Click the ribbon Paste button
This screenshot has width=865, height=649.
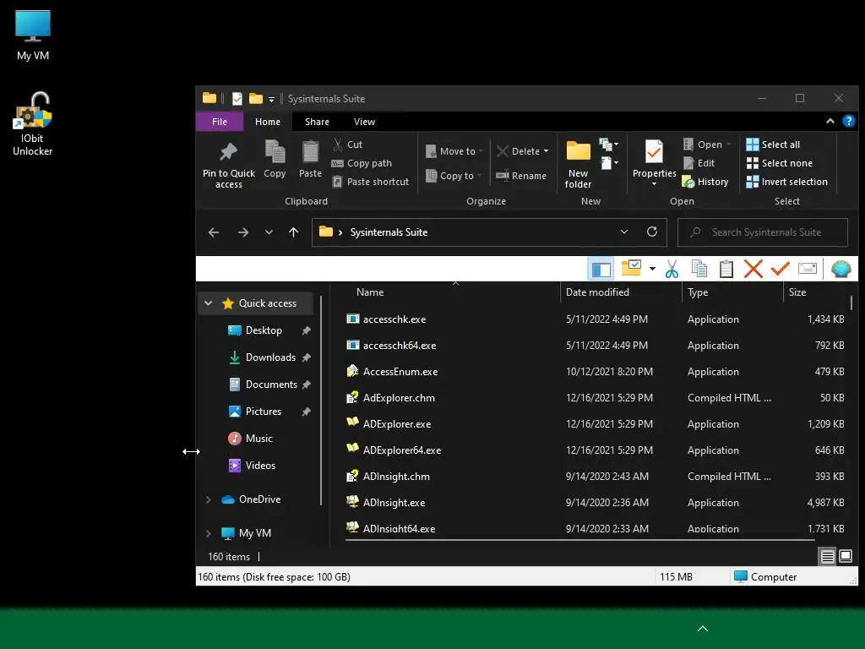pyautogui.click(x=310, y=160)
